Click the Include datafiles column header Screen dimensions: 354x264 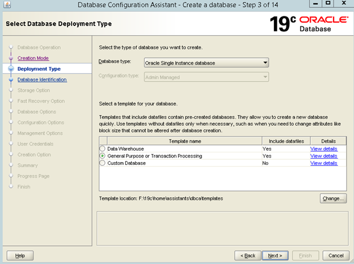pos(286,141)
